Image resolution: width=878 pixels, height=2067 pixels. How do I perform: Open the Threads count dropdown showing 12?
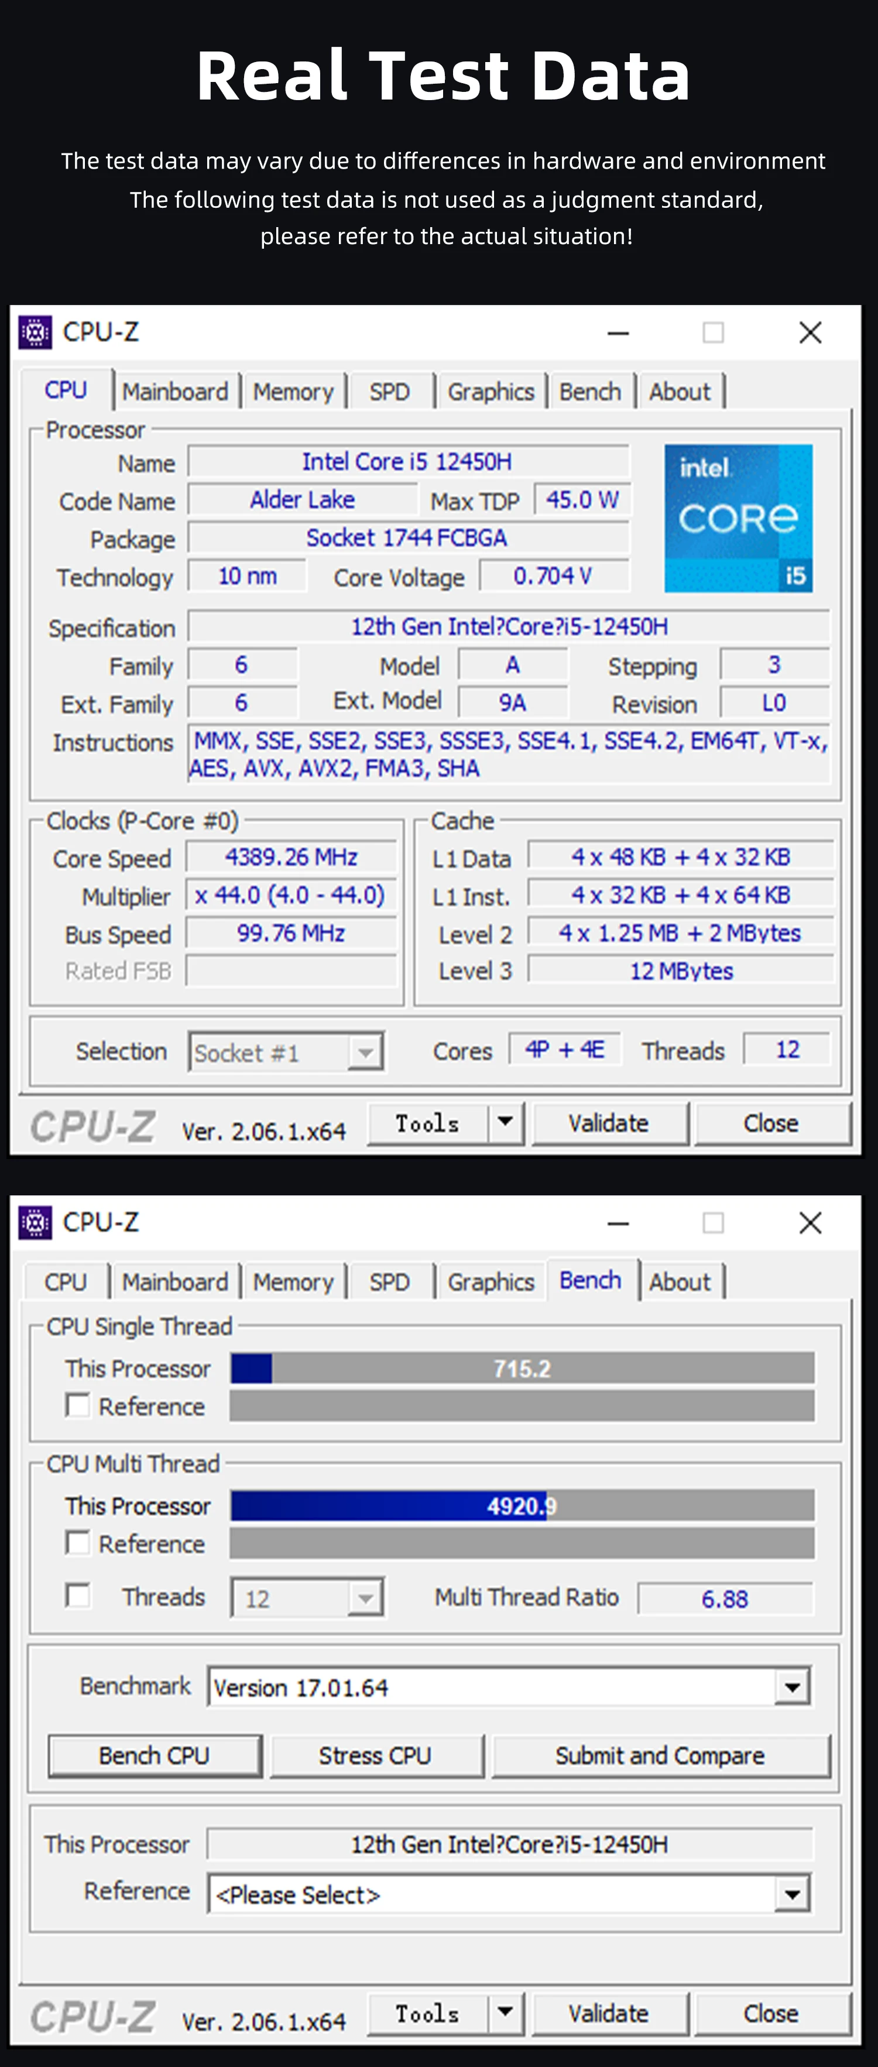point(307,1598)
